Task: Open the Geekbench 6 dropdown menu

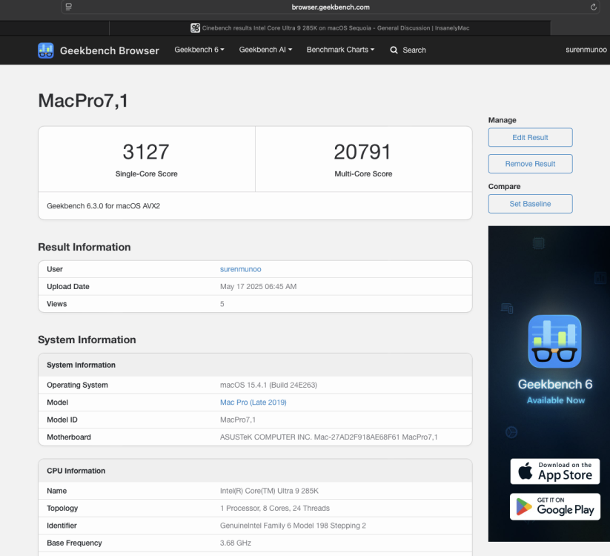Action: coord(199,50)
